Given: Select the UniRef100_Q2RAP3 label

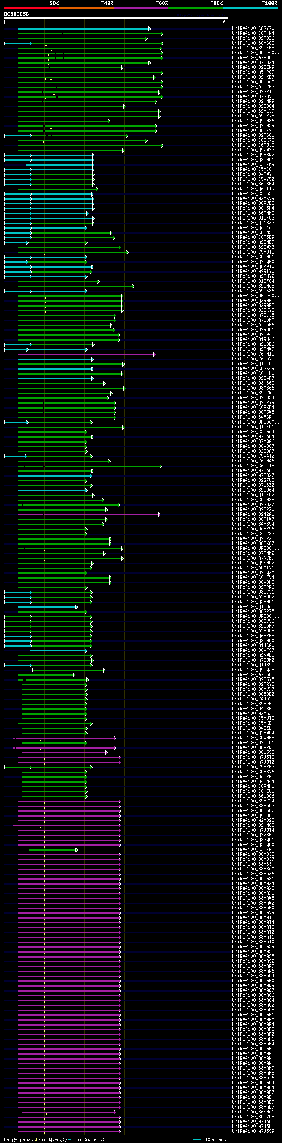Looking at the screenshot, I should pos(253,301).
